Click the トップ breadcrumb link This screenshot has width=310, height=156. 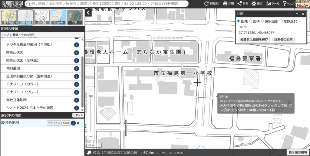(x=5, y=35)
